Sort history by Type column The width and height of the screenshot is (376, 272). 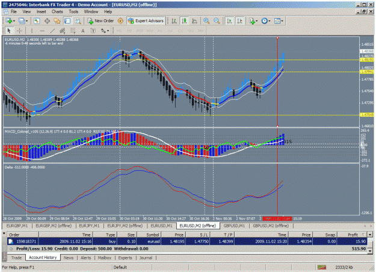coord(105,235)
